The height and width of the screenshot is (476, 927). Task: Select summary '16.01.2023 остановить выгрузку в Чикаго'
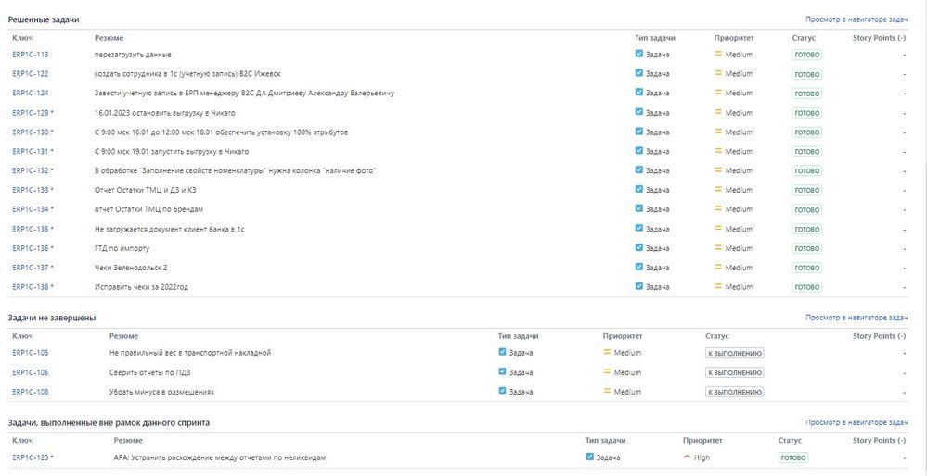165,113
